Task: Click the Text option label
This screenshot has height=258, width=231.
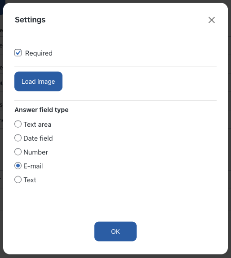Action: [30, 180]
